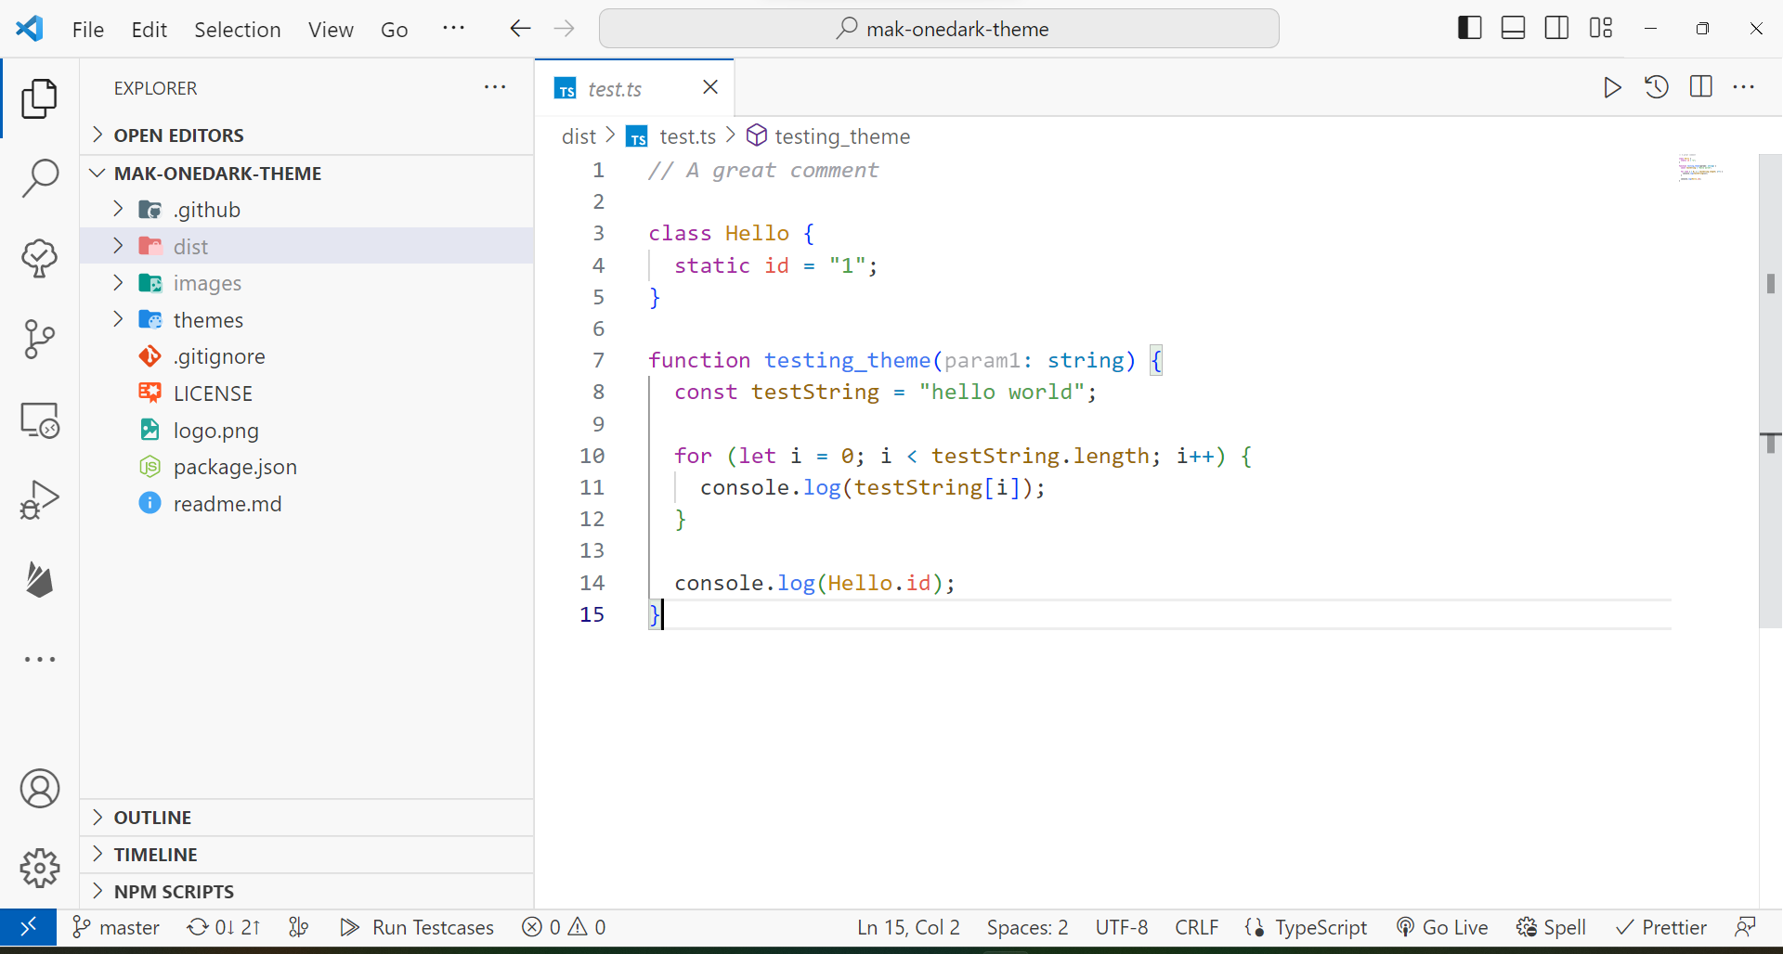This screenshot has width=1783, height=954.
Task: Open the Selection menu
Action: pyautogui.click(x=237, y=30)
